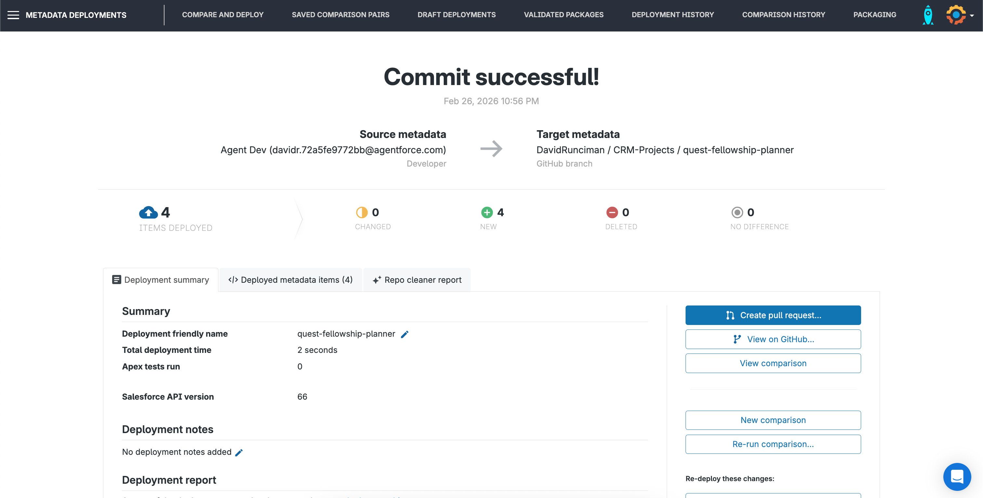Open the hamburger navigation menu
Viewport: 983px width, 498px height.
point(14,15)
